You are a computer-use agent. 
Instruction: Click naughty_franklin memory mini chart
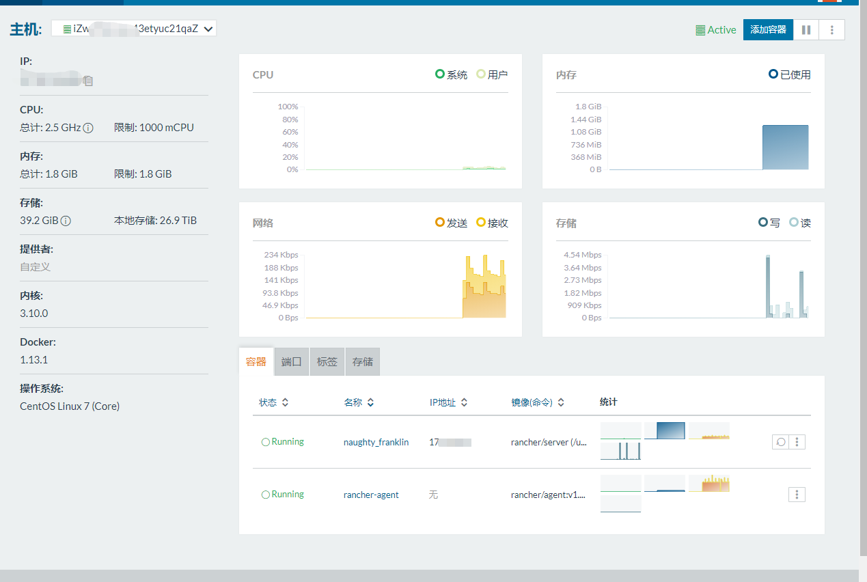coord(665,430)
